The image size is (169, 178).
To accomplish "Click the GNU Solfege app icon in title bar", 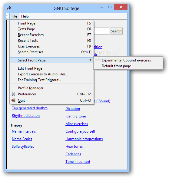I will click(9, 8).
